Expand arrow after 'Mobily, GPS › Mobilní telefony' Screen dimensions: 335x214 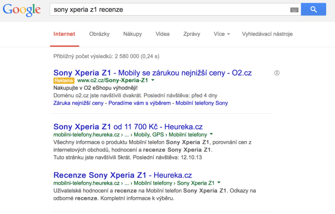click(x=211, y=134)
